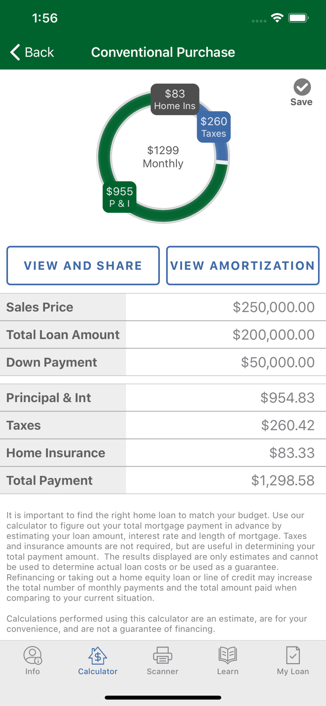
Task: Tap the Save checkmark icon
Action: coord(302,87)
